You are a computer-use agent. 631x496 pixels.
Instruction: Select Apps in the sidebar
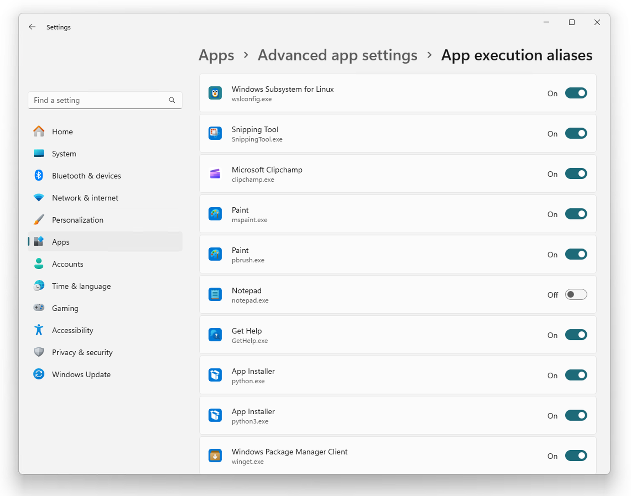[x=60, y=242]
